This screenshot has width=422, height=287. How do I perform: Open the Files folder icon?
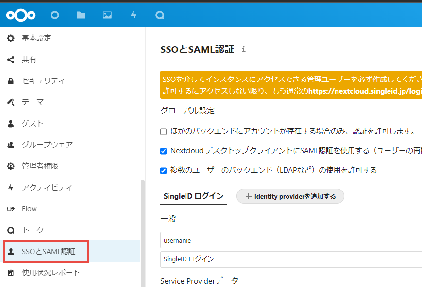81,15
